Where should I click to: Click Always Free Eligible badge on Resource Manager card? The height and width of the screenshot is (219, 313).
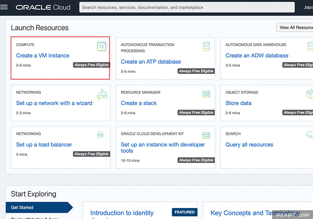[196, 113]
